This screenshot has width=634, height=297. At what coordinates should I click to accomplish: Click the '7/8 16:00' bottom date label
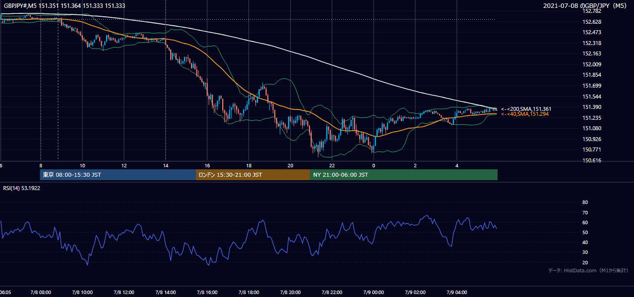[x=207, y=293]
